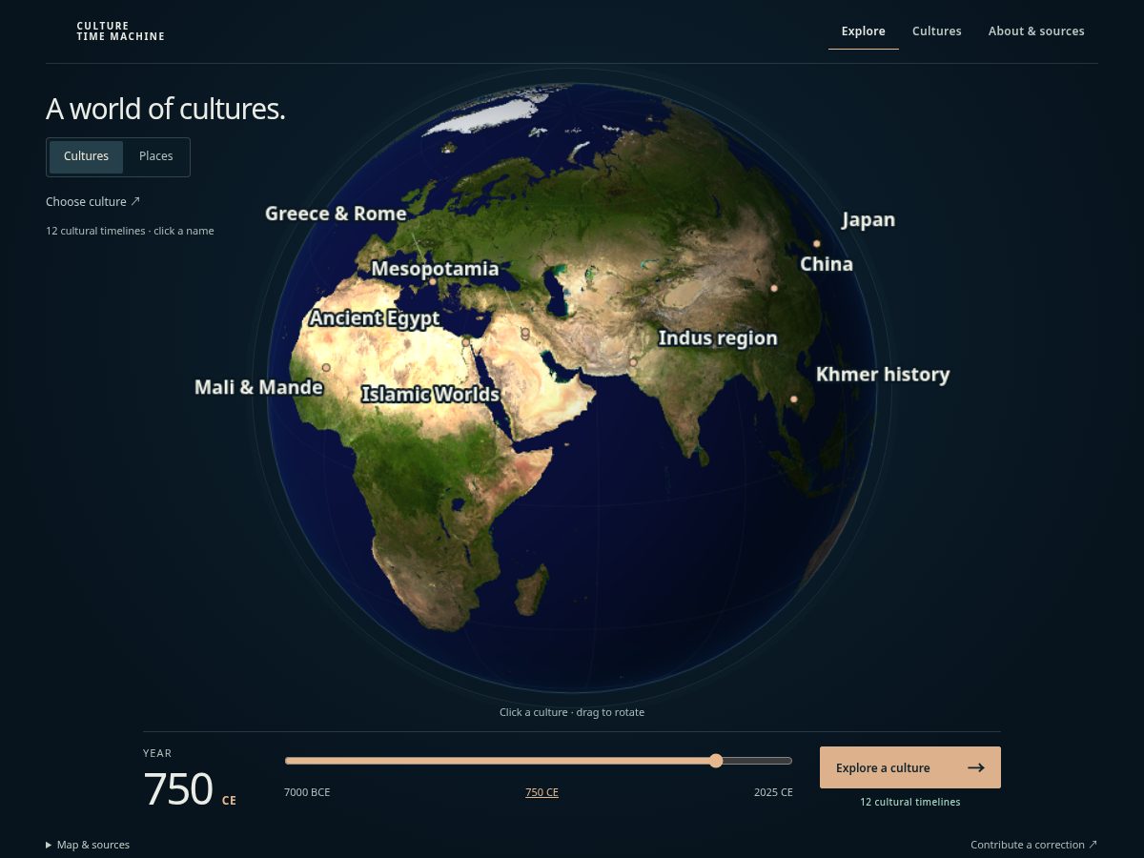Click the 2025 CE range label
Viewport: 1144px width, 858px height.
click(773, 792)
